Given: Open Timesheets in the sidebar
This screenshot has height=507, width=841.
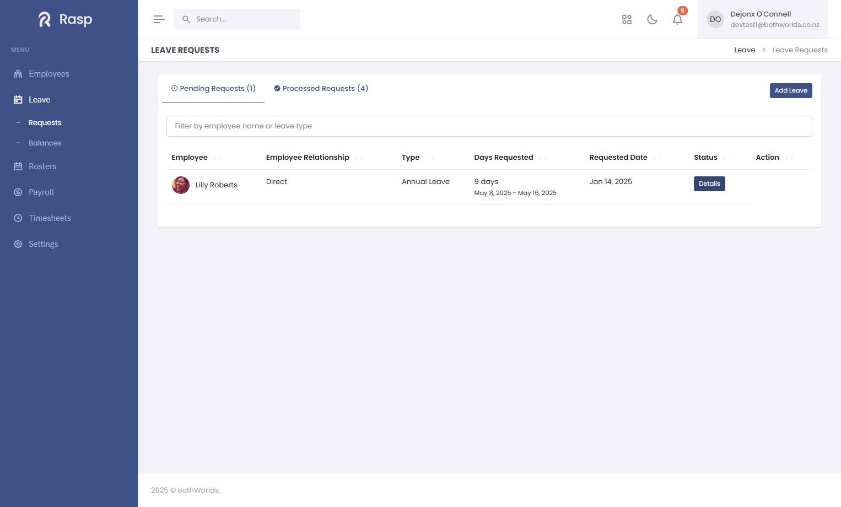Looking at the screenshot, I should (50, 218).
